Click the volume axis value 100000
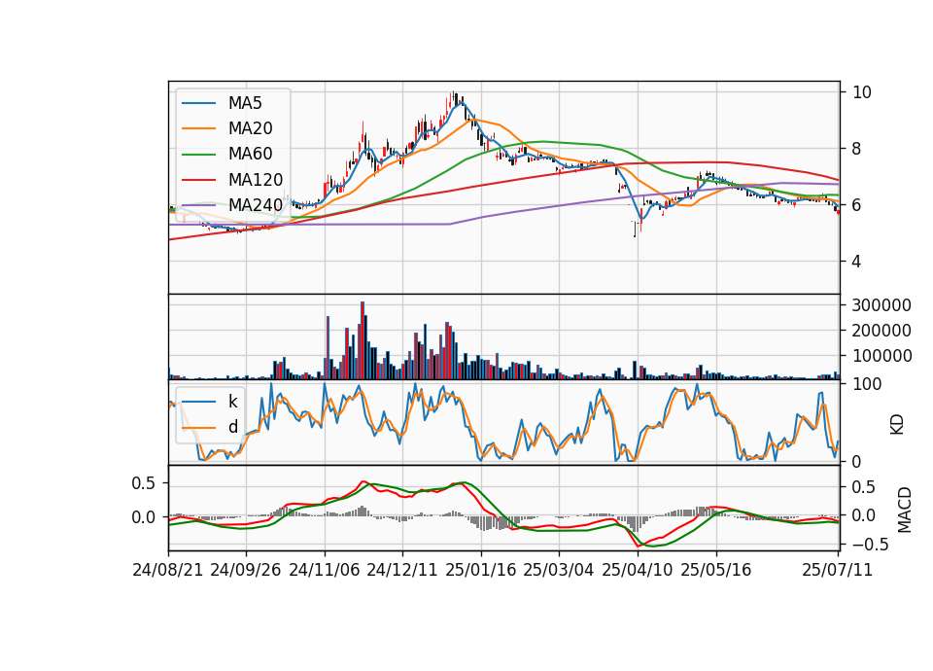Image resolution: width=933 pixels, height=671 pixels. click(881, 356)
